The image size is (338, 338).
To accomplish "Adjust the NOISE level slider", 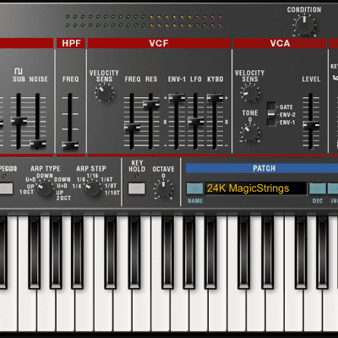I will (38, 144).
